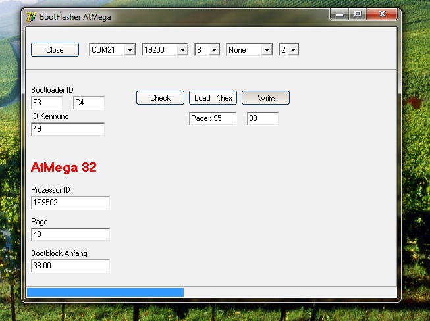This screenshot has width=430, height=321.
Task: Close the BootFlasher window via X button
Action: pos(382,14)
